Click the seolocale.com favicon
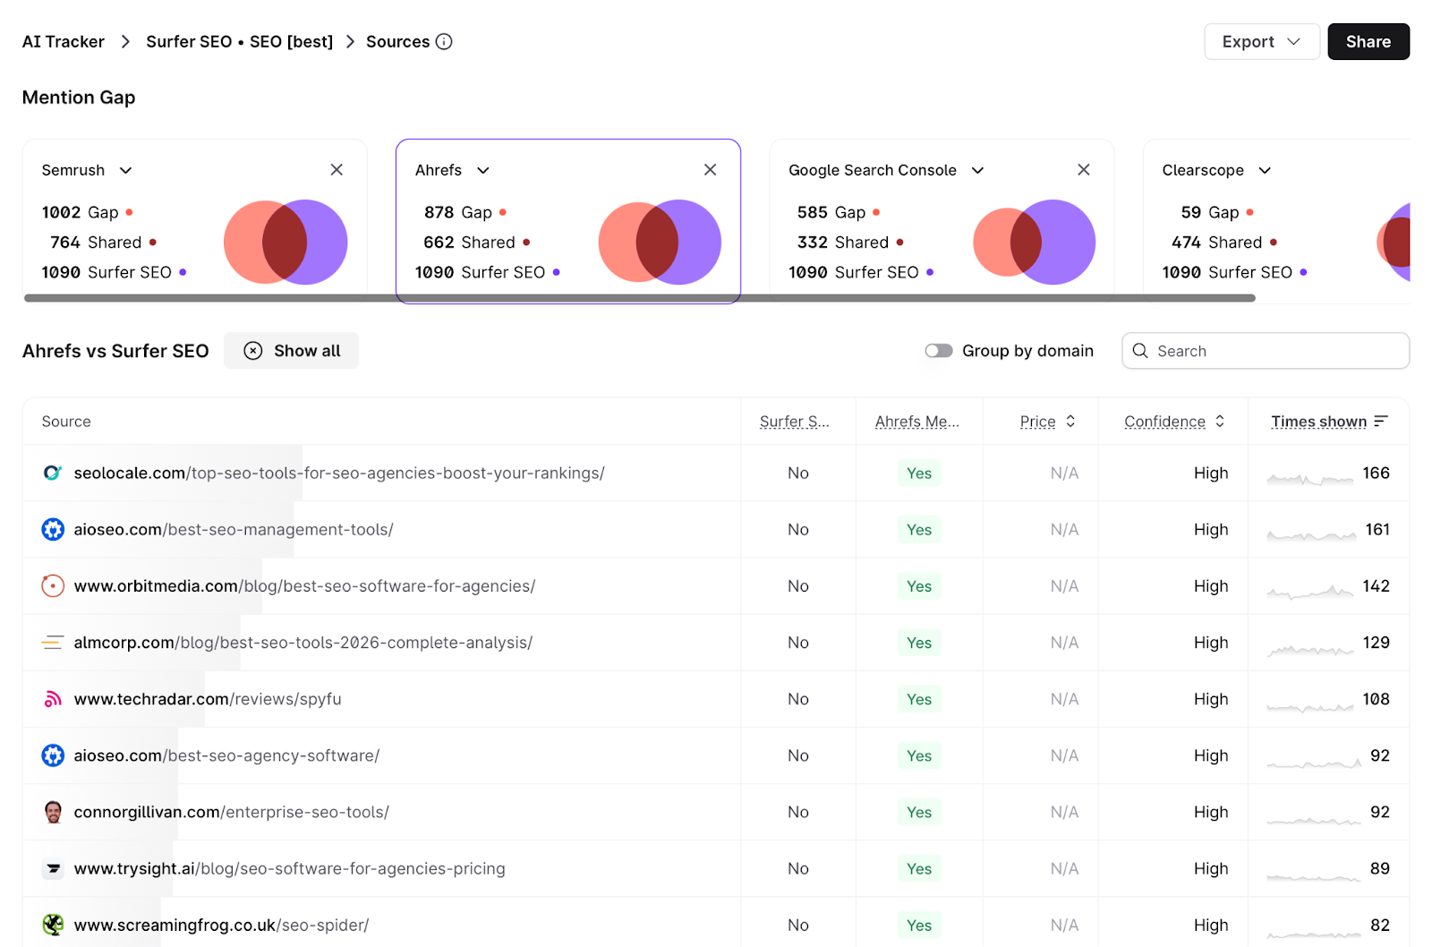The width and height of the screenshot is (1432, 947). click(x=53, y=473)
